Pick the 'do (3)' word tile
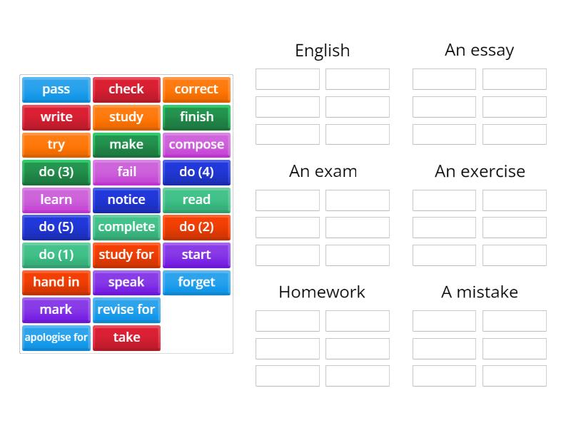The image size is (571, 428). (56, 172)
